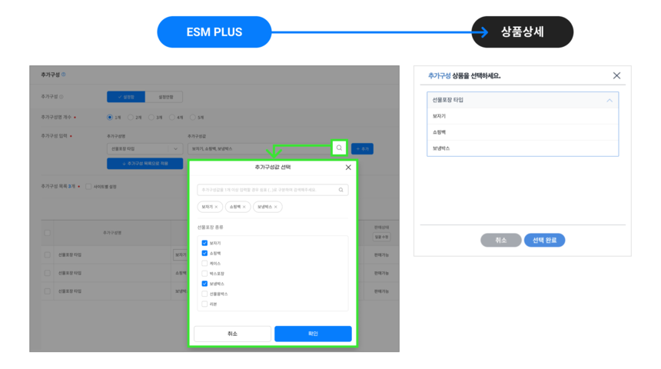Click 추가구성 목록으로 적용 button
The image size is (661, 369).
pos(144,164)
